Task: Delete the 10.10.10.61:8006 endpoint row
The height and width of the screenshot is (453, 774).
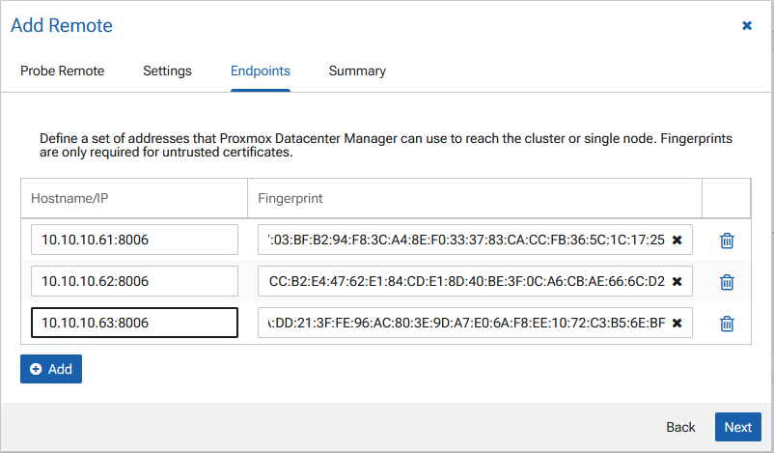Action: coord(727,241)
